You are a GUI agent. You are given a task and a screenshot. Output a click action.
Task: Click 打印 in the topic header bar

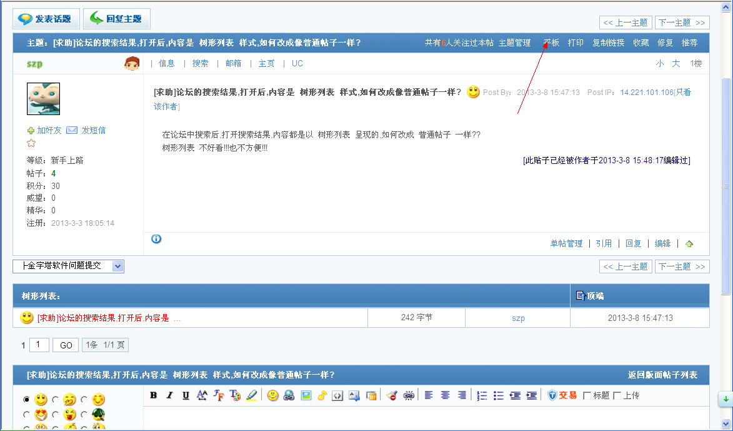pyautogui.click(x=576, y=43)
